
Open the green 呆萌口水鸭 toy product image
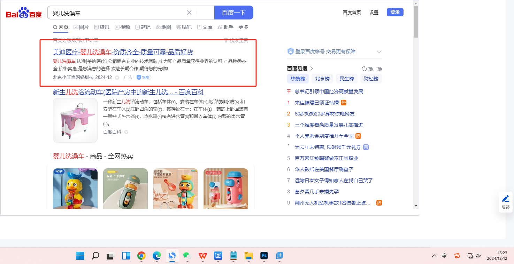125,189
